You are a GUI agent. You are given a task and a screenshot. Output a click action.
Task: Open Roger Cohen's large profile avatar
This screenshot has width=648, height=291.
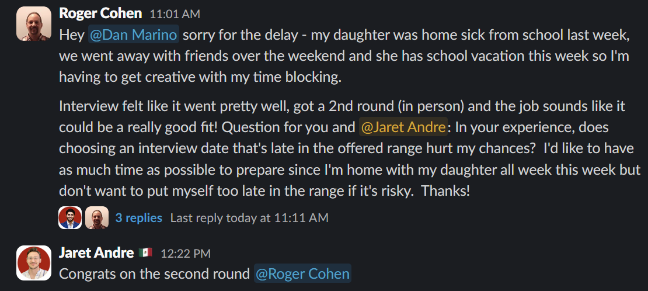pyautogui.click(x=34, y=23)
